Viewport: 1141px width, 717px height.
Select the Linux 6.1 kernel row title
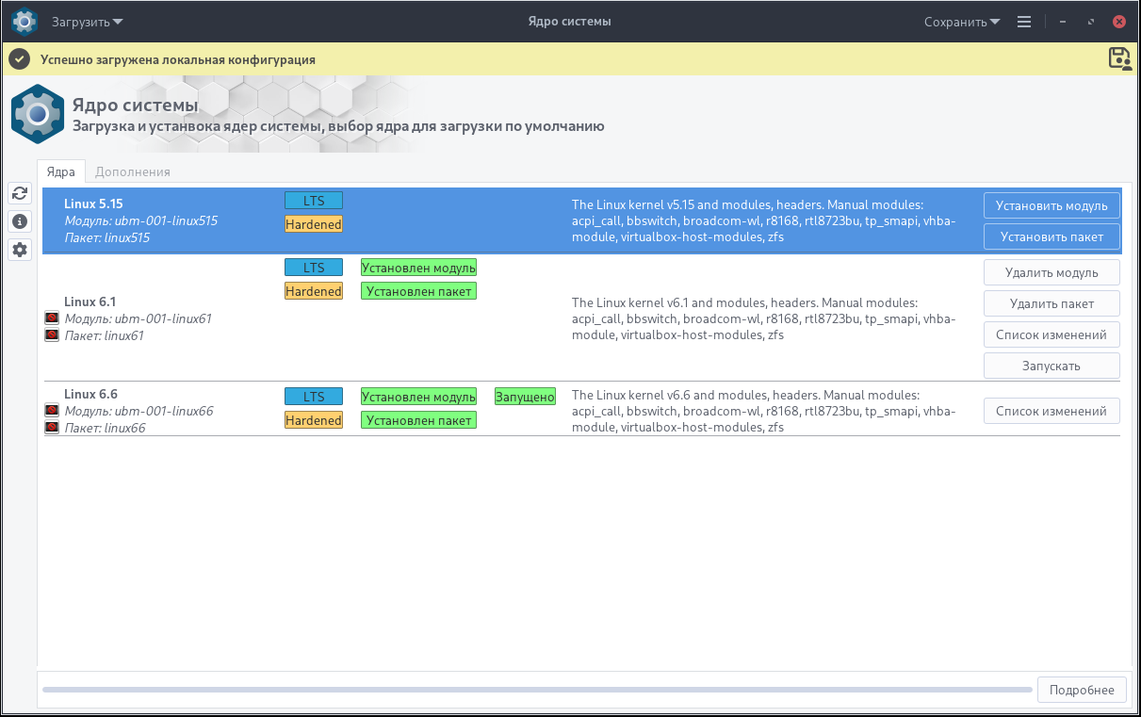(90, 301)
